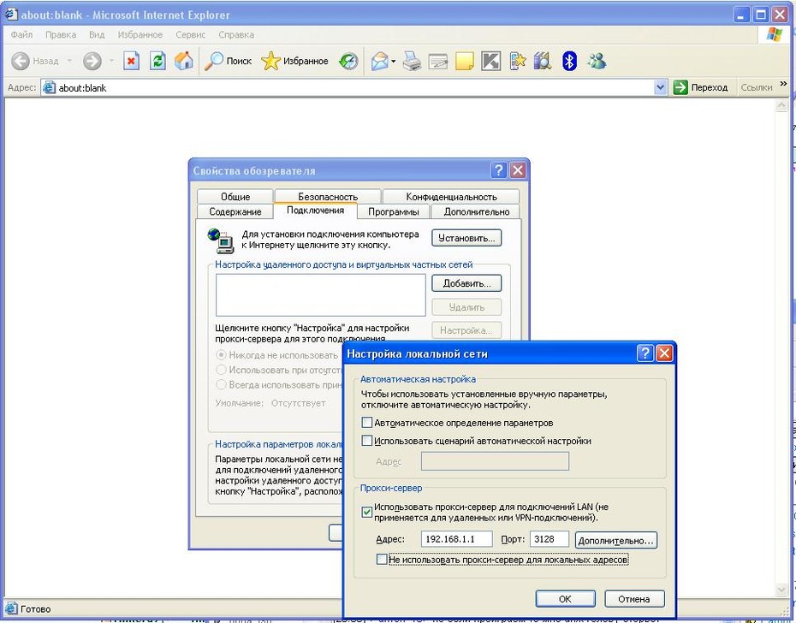Image resolution: width=796 pixels, height=623 pixels.
Task: Click the Дополнительно... proxy button
Action: [x=615, y=540]
